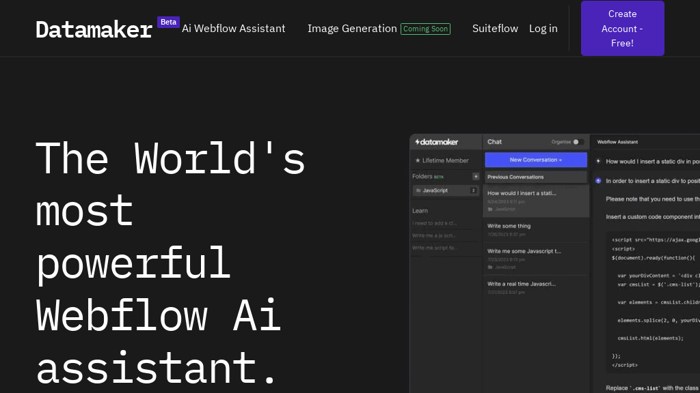Click the Datamaker logo in the top navigation
700x393 pixels.
pos(94,29)
